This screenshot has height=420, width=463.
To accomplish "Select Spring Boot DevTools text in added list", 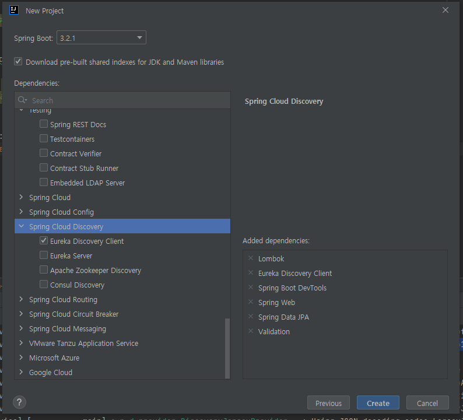I will (292, 288).
